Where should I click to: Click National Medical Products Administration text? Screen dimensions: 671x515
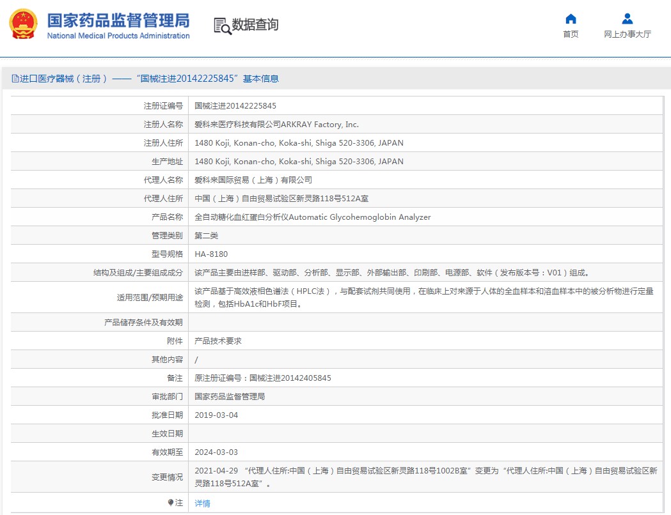coord(118,36)
